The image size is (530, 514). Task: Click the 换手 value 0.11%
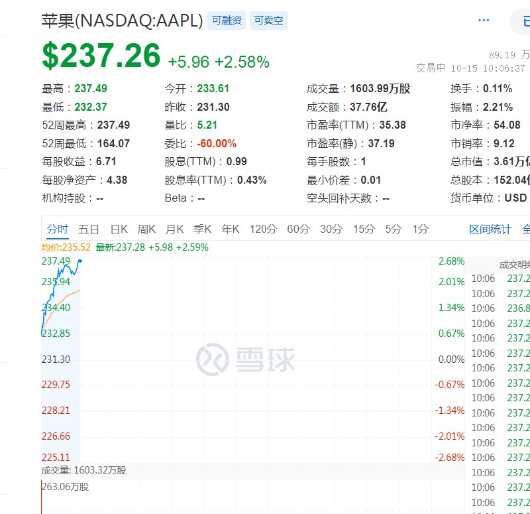tap(498, 89)
